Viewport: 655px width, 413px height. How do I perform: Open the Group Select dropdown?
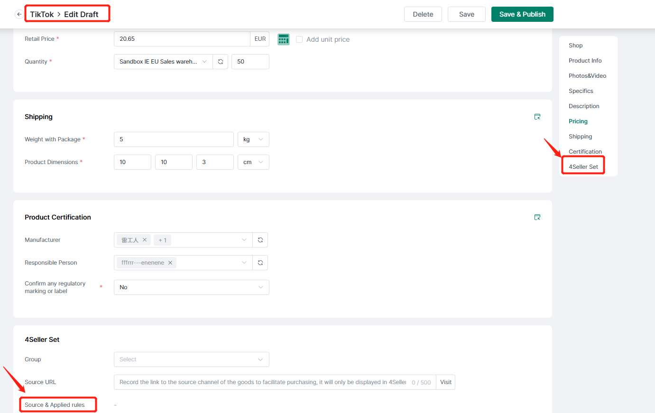[192, 359]
